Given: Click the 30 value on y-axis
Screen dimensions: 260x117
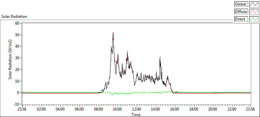Looking at the screenshot, I should point(18,58).
